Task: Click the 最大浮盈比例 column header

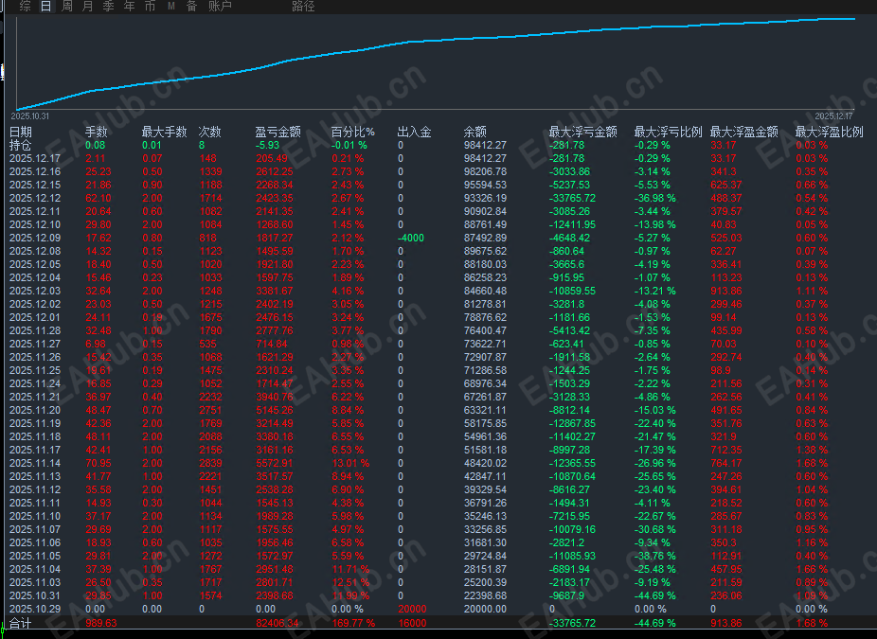Action: pos(830,132)
